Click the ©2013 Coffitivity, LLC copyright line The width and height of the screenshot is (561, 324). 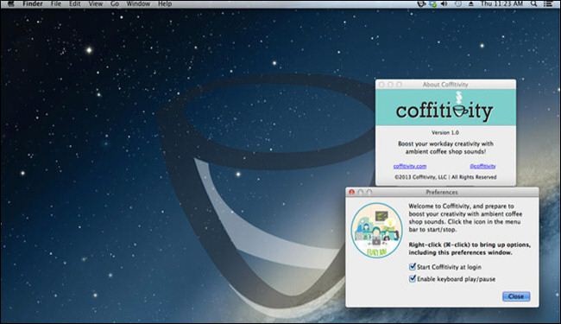point(445,177)
